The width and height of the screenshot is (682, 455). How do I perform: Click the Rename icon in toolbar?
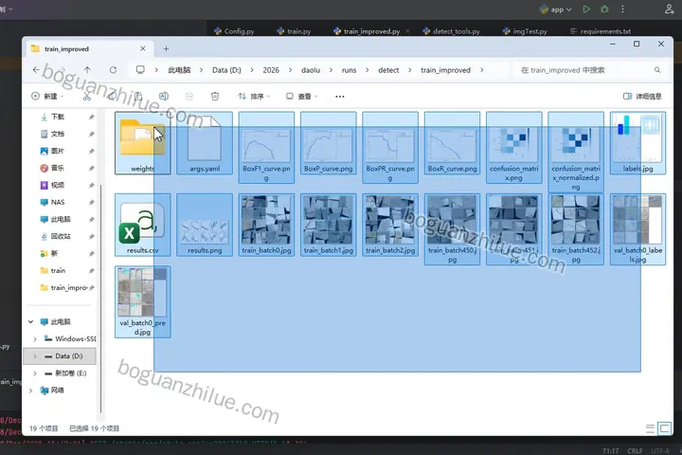point(164,97)
